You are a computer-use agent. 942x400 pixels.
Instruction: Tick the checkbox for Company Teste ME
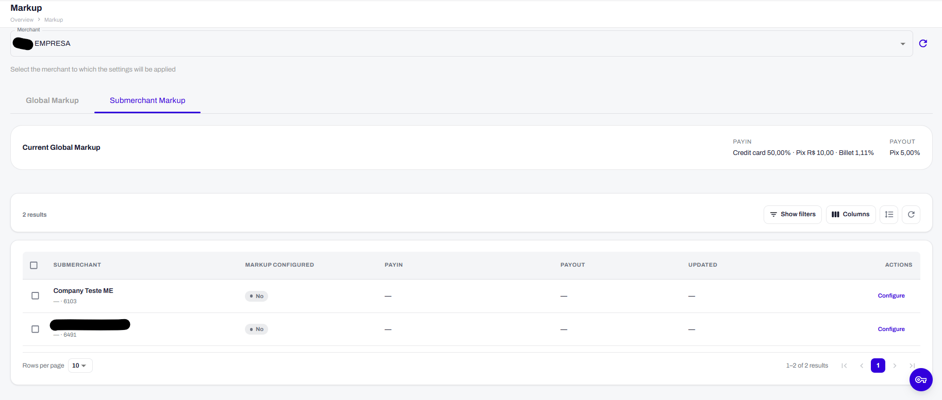point(35,295)
